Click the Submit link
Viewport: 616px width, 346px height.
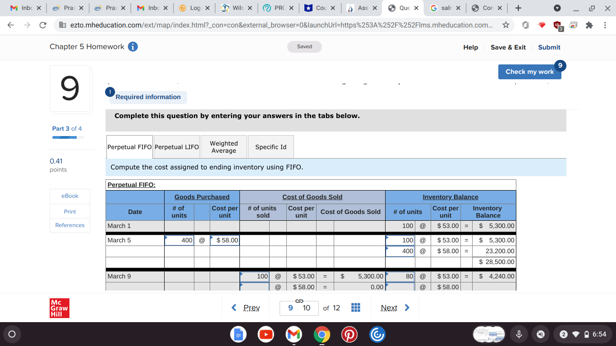tap(549, 47)
